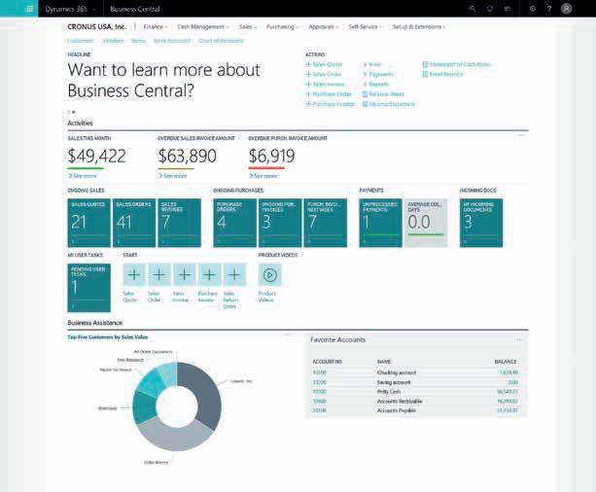Open the settings gear icon
Viewport: 596px width, 492px height.
point(533,9)
